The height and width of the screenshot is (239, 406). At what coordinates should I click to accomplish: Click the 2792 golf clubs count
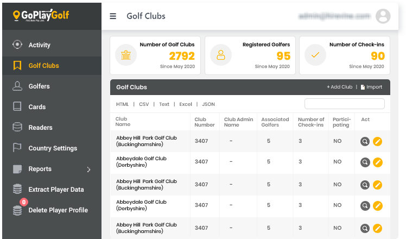coord(182,56)
